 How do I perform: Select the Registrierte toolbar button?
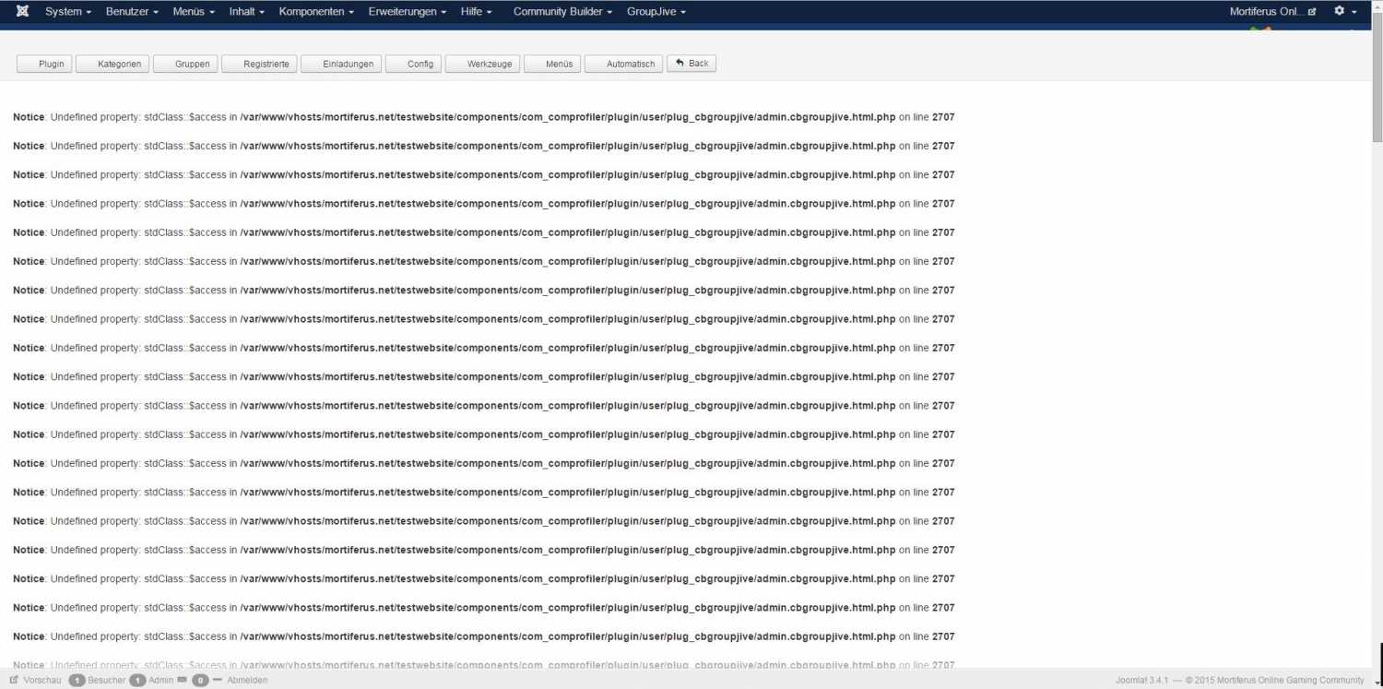pyautogui.click(x=259, y=64)
